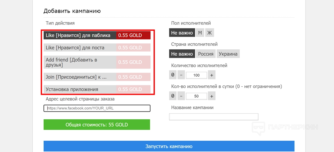Increase daily performers limit with plus
The image size is (334, 152).
point(211,96)
